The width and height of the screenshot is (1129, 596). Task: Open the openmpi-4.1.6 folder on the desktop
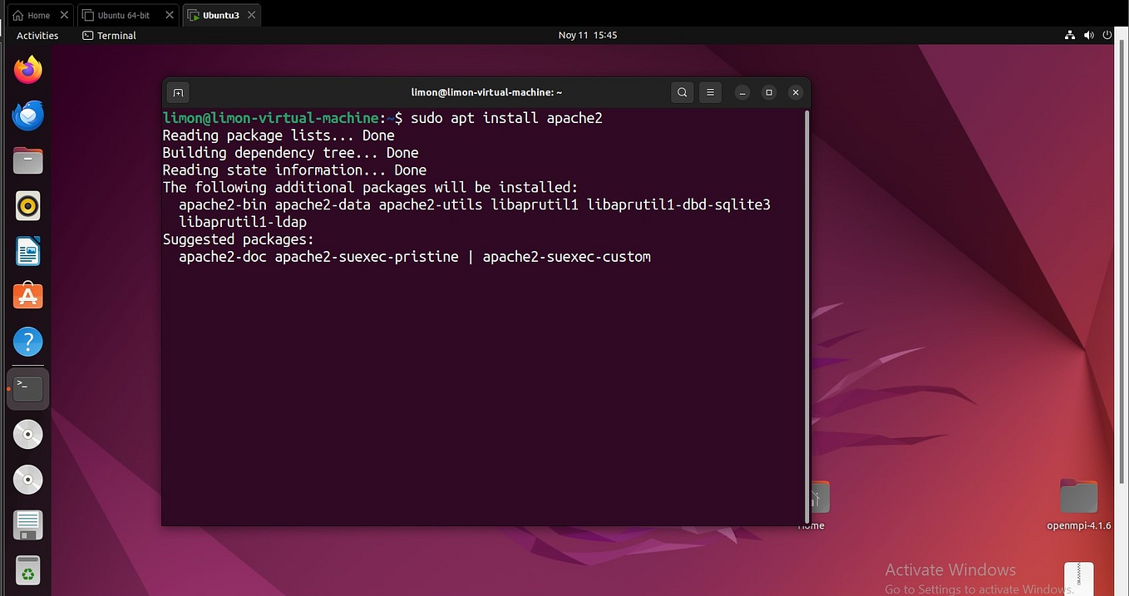[x=1078, y=495]
